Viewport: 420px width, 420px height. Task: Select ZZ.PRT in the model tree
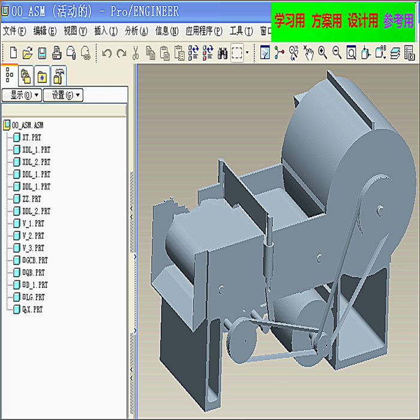click(28, 199)
